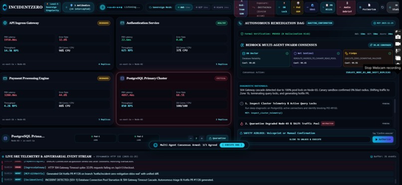This screenshot has height=185, width=402.
Task: Click the DESTRUCTIVE tag on step 2
Action: point(328,124)
